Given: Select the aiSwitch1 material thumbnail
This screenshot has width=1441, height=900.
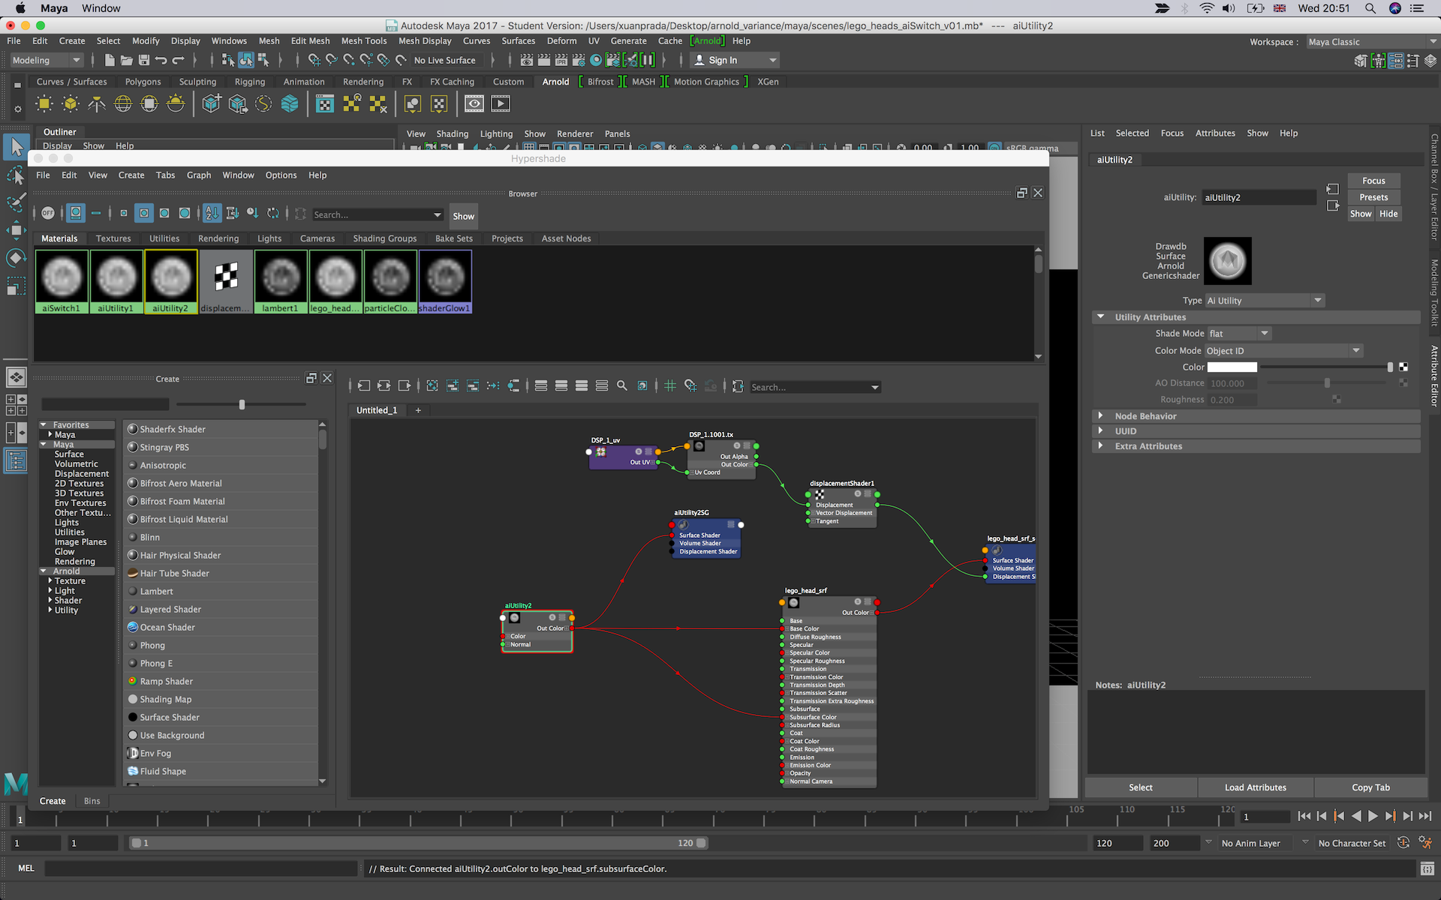Looking at the screenshot, I should [62, 281].
